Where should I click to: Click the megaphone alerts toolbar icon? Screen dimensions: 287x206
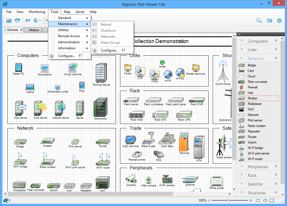point(28,20)
